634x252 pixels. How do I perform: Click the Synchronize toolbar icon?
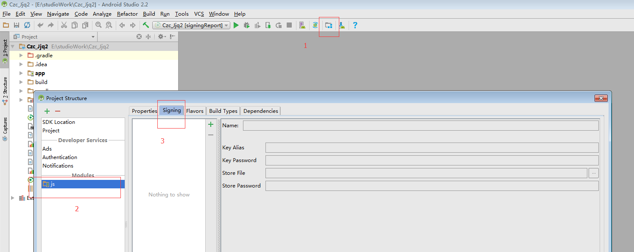27,25
